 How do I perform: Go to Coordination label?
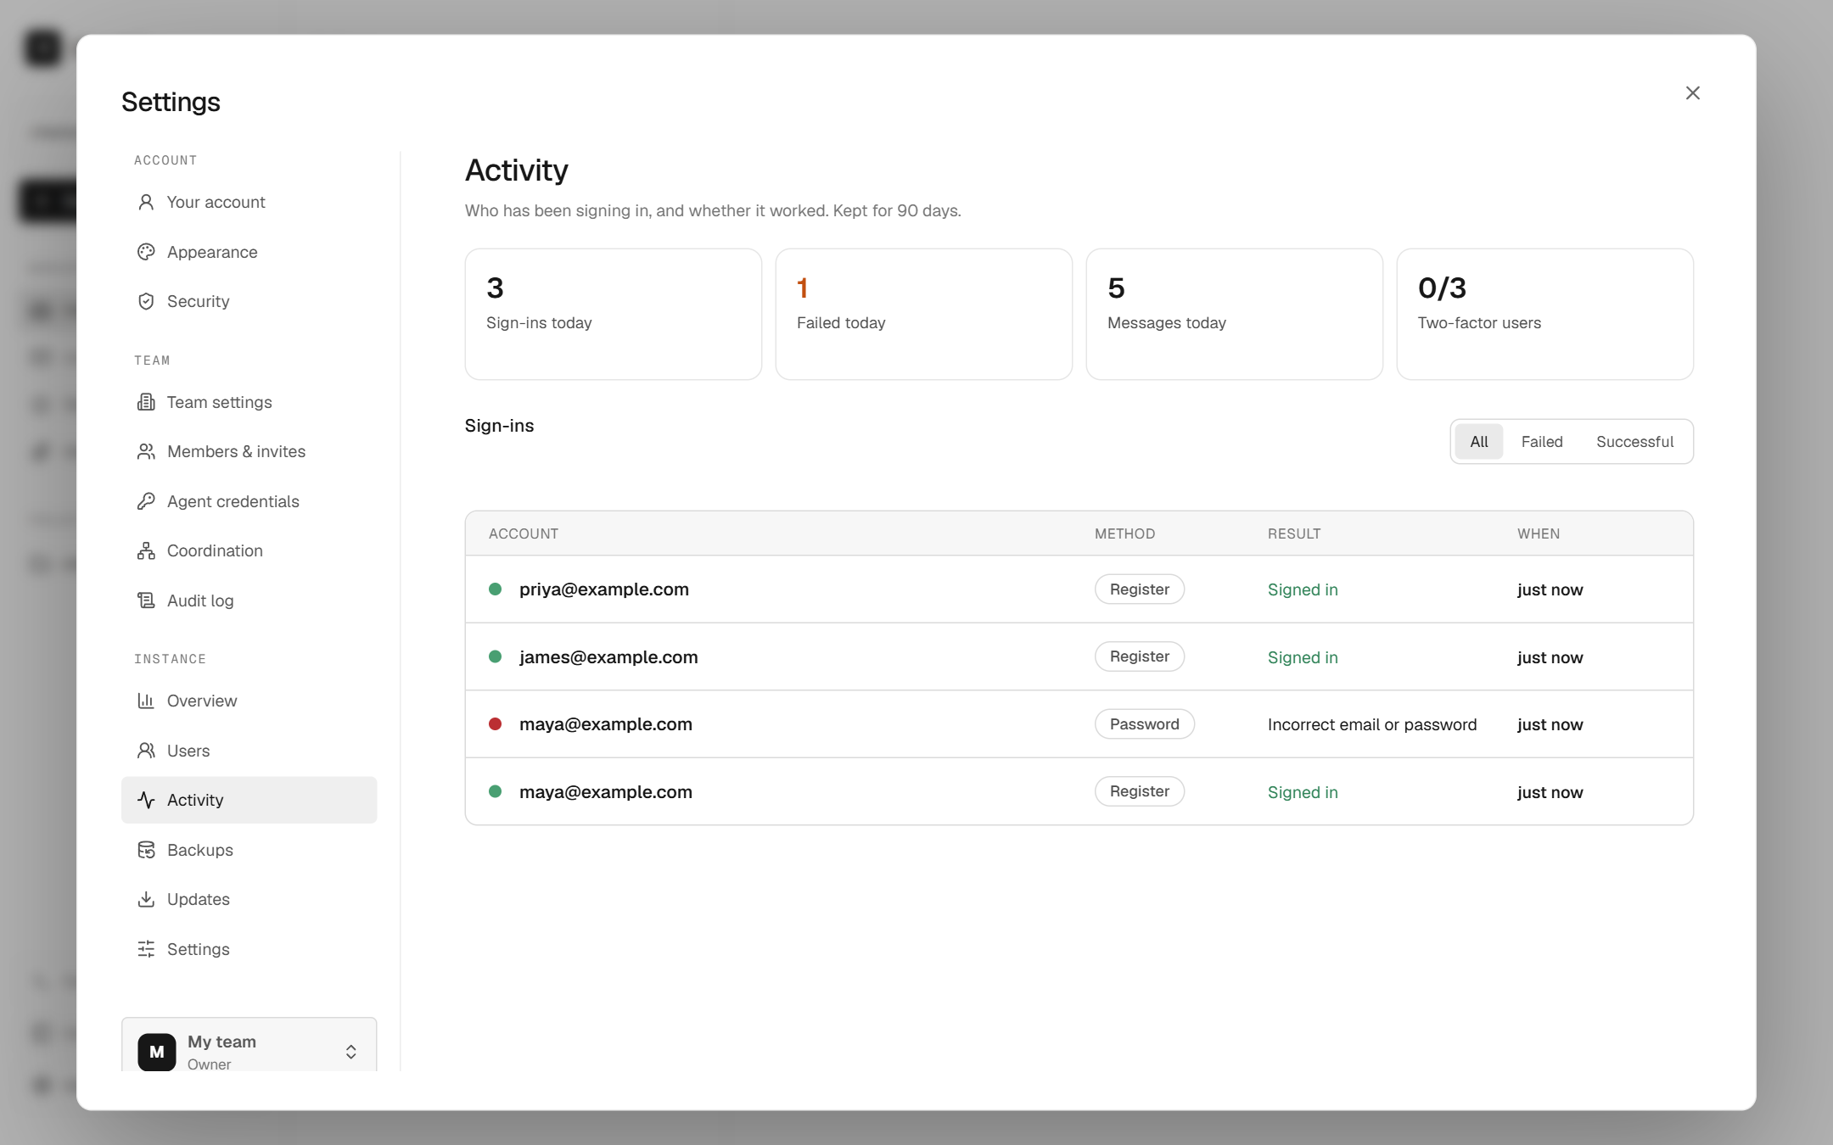[x=215, y=550]
